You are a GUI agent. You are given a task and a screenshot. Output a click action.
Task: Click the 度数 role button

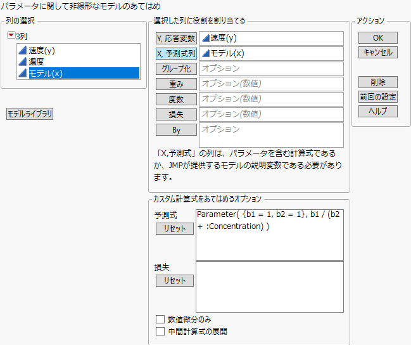[176, 99]
